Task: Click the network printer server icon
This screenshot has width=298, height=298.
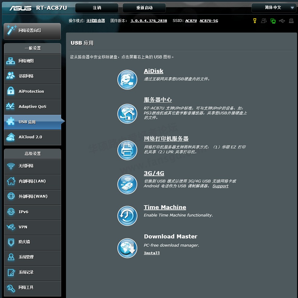Action: pos(127,150)
